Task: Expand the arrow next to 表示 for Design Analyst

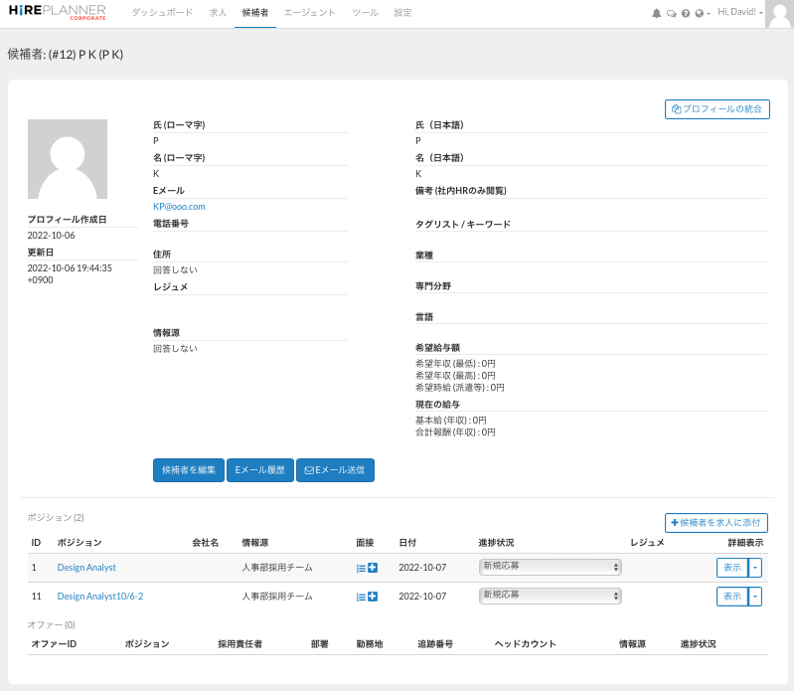Action: click(755, 568)
